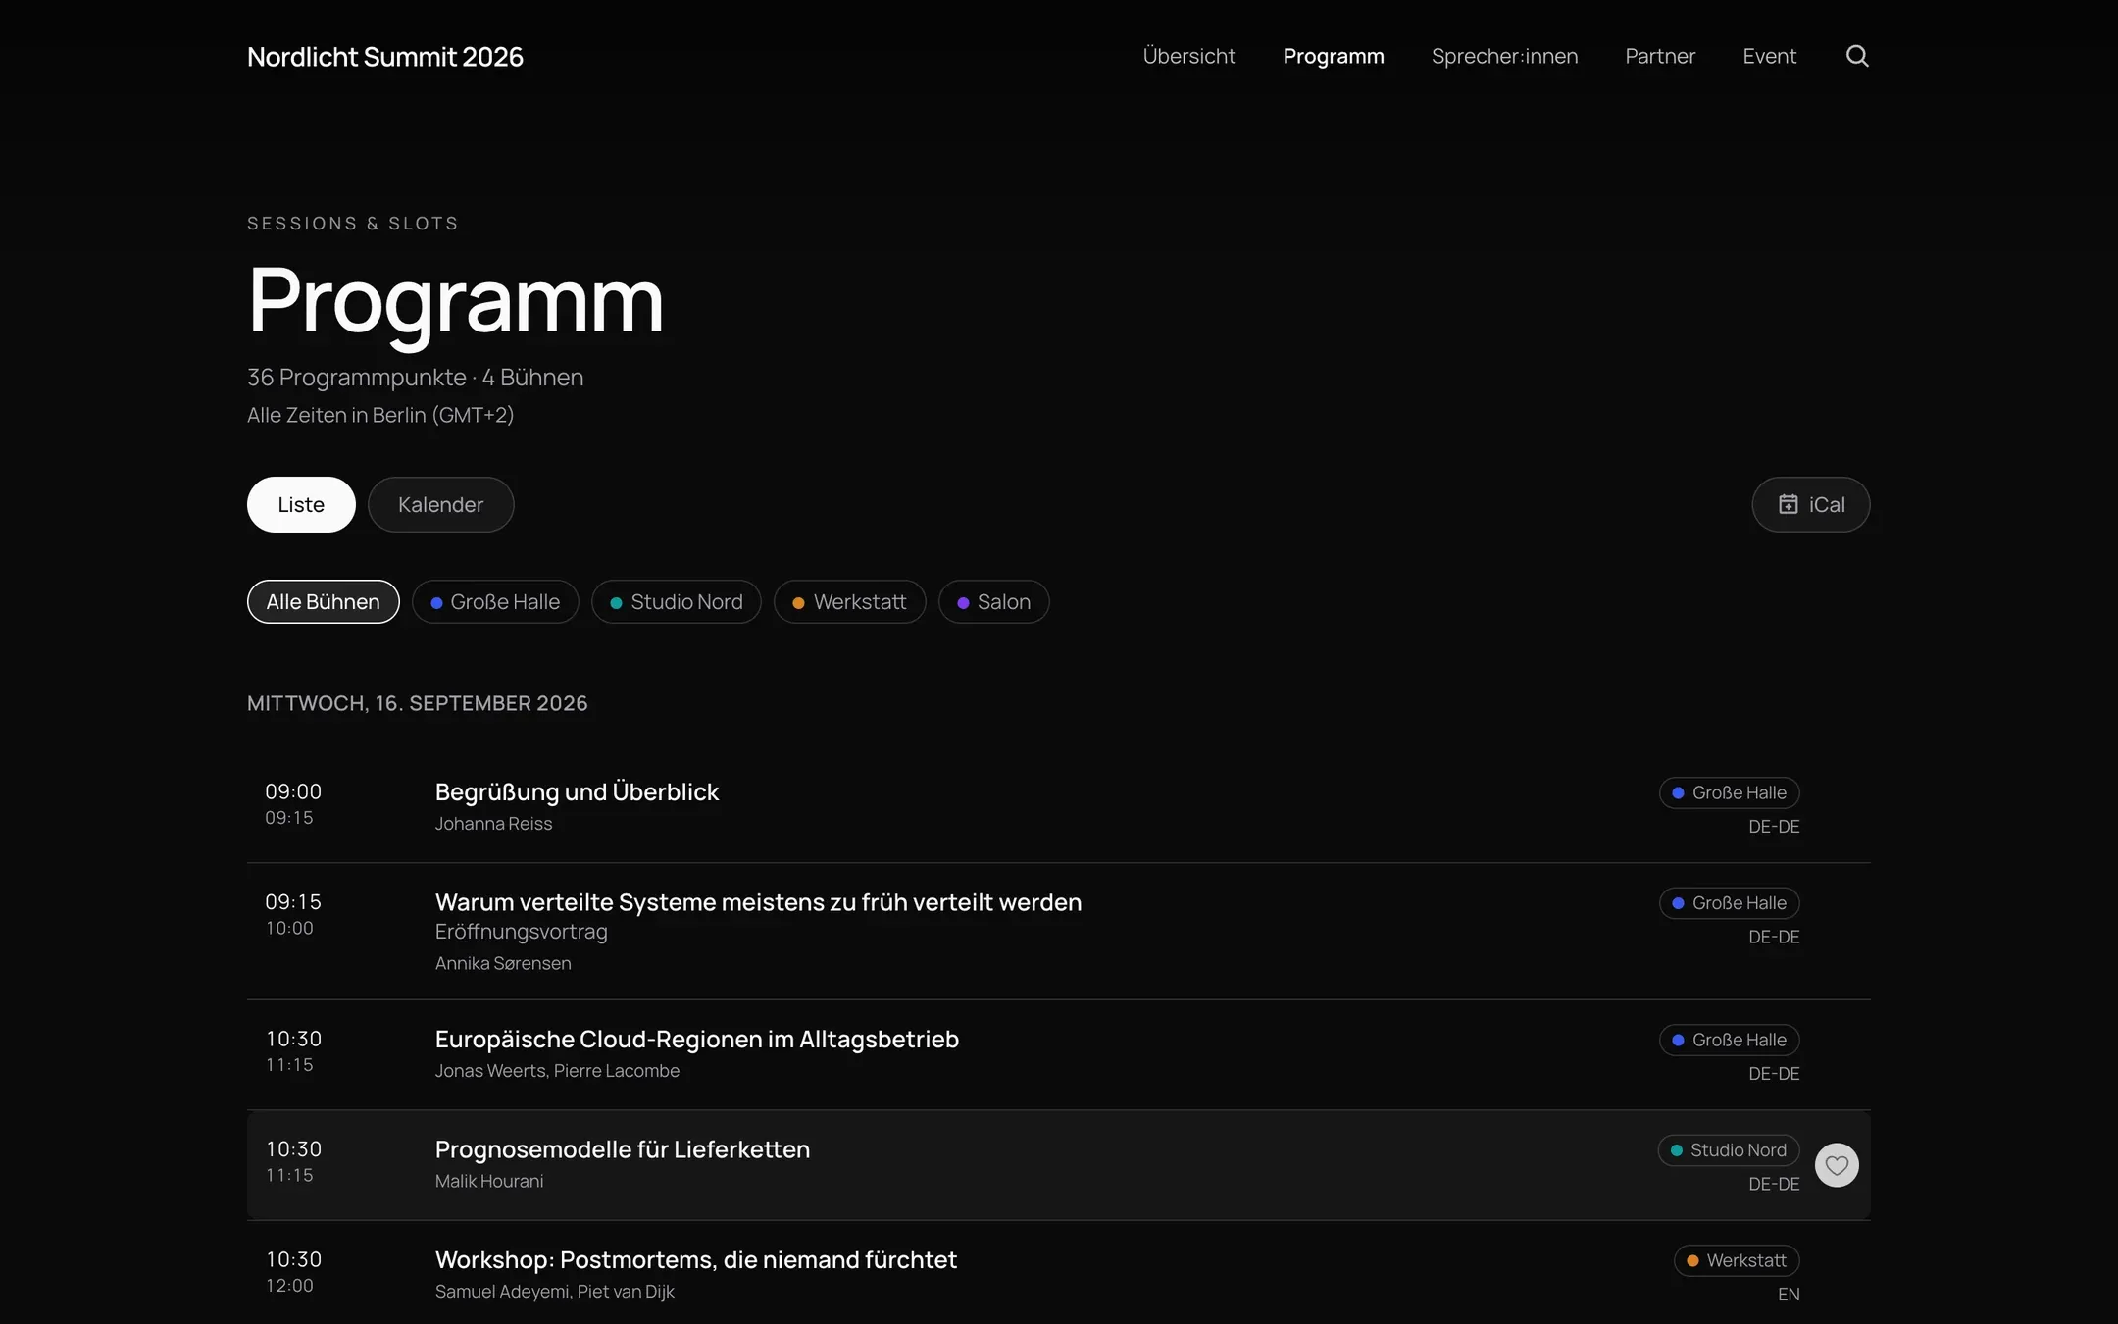Viewport: 2118px width, 1324px height.
Task: Open the Event navigation item
Action: click(x=1769, y=56)
